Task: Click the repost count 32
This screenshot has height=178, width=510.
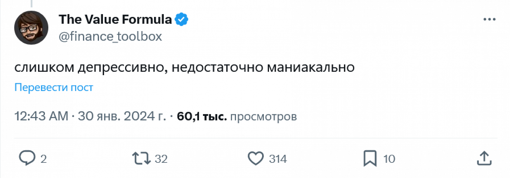Action: [161, 159]
